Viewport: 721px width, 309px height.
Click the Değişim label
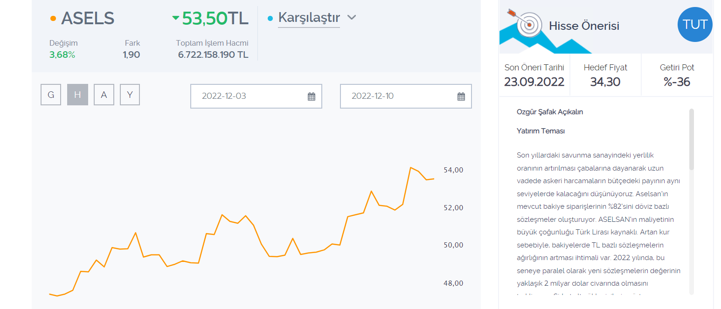63,43
